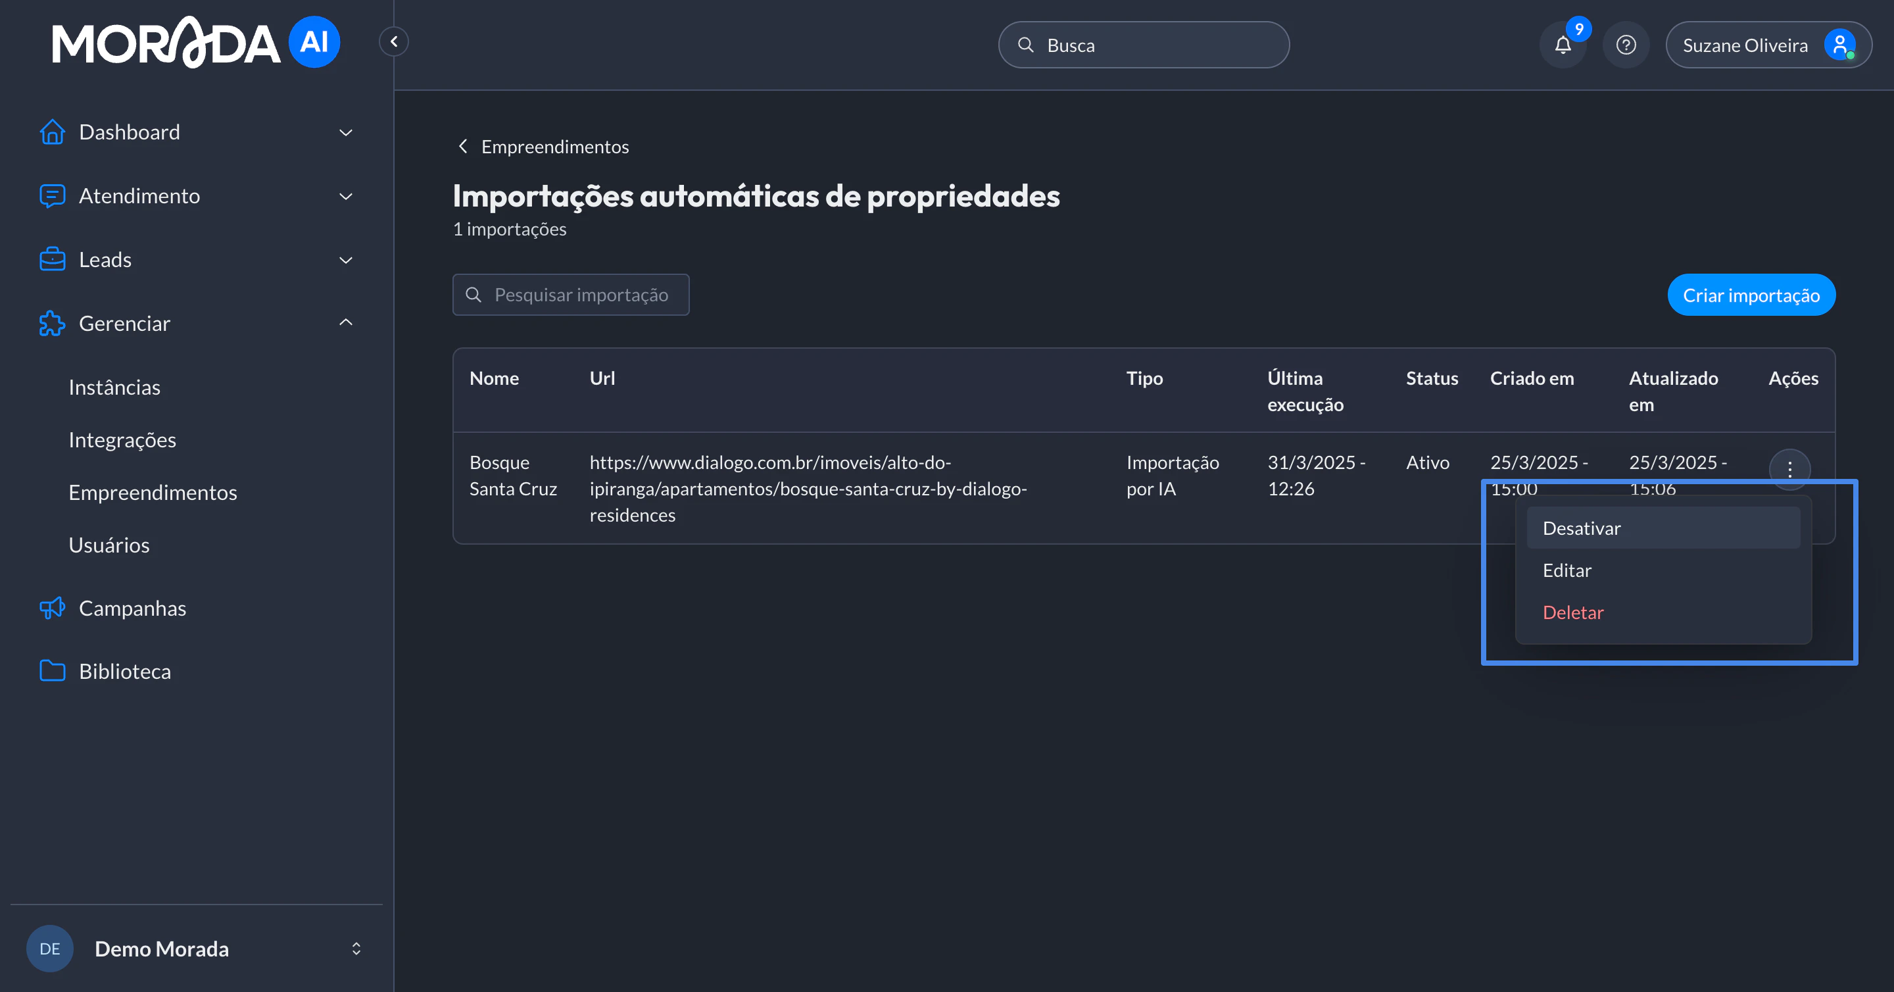The height and width of the screenshot is (992, 1894).
Task: Open the Campanhas megaphone icon
Action: 51,608
